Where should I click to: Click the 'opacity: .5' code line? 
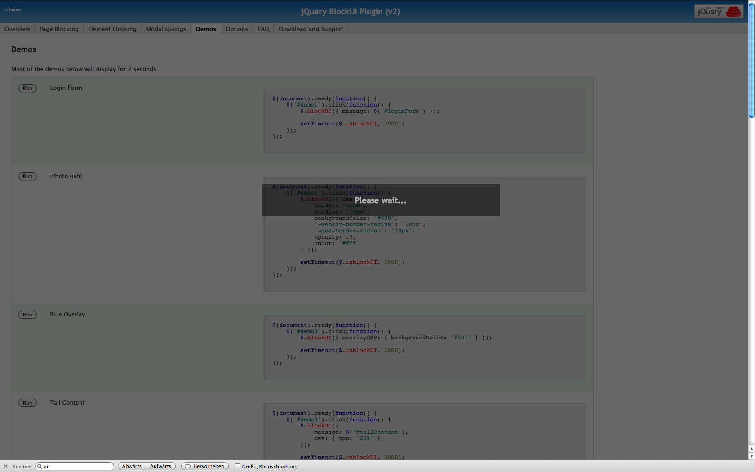[335, 237]
